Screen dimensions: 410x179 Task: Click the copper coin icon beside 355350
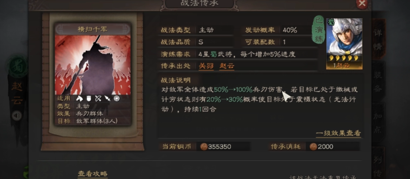204,147
